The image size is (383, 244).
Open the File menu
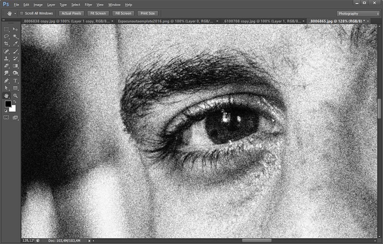pyautogui.click(x=16, y=5)
